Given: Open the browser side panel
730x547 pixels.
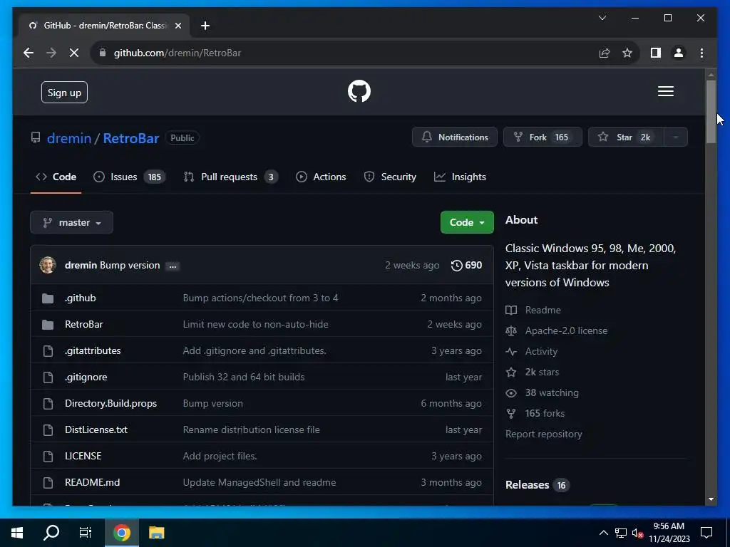Looking at the screenshot, I should pos(656,53).
